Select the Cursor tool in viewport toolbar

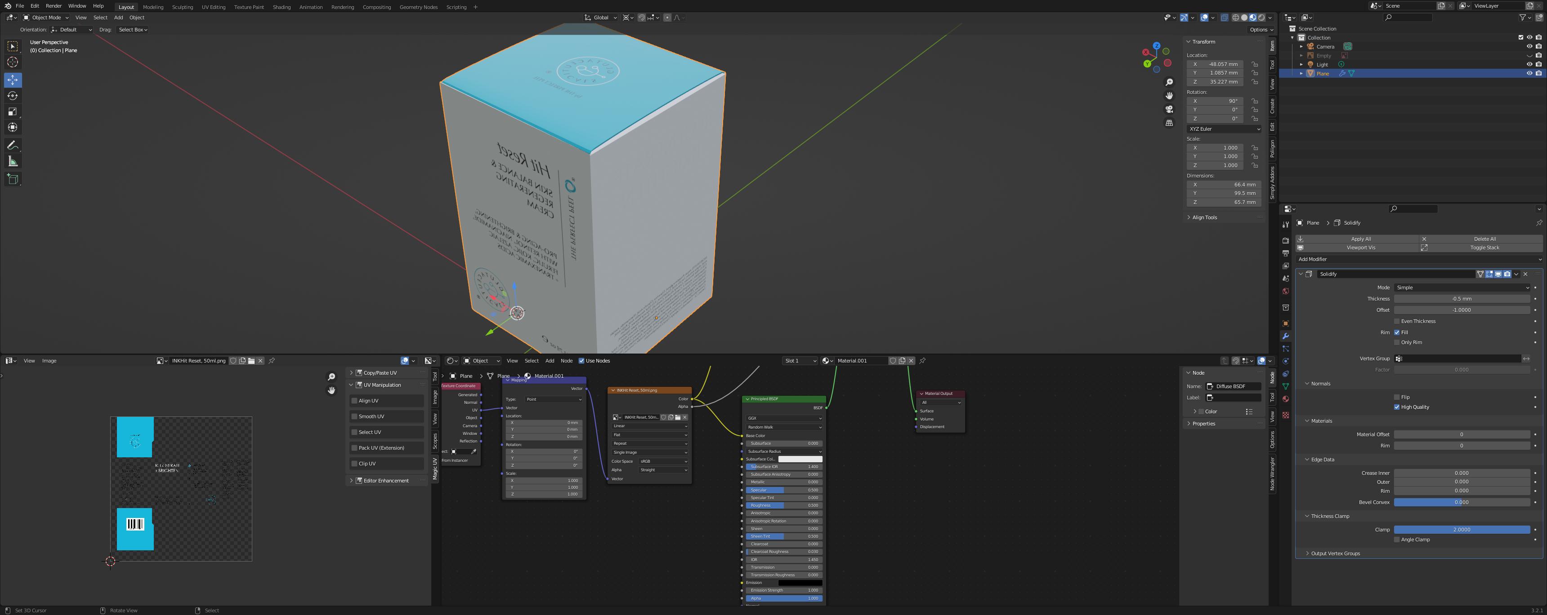13,62
